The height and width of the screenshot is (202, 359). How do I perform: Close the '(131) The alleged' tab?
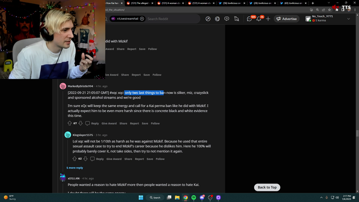point(152,3)
